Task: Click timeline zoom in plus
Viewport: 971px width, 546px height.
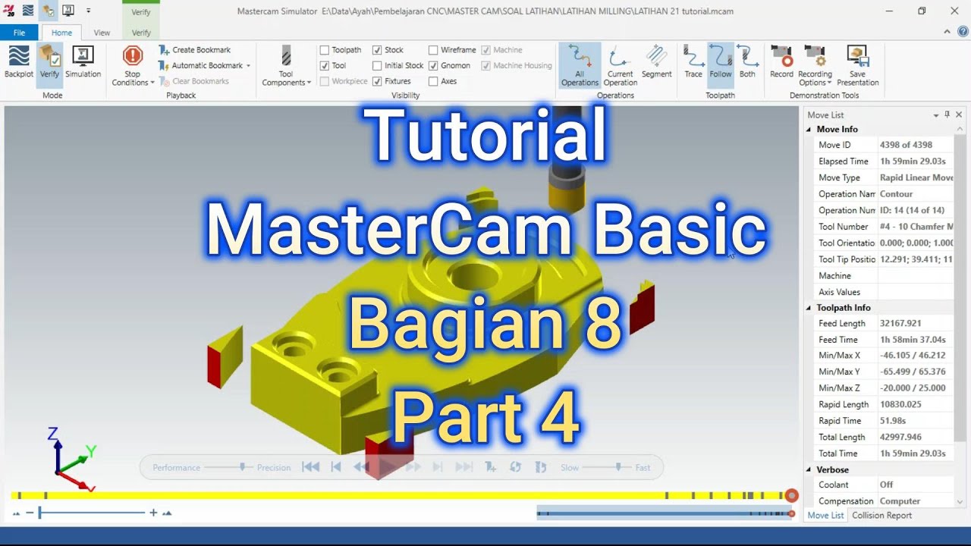Action: click(153, 513)
